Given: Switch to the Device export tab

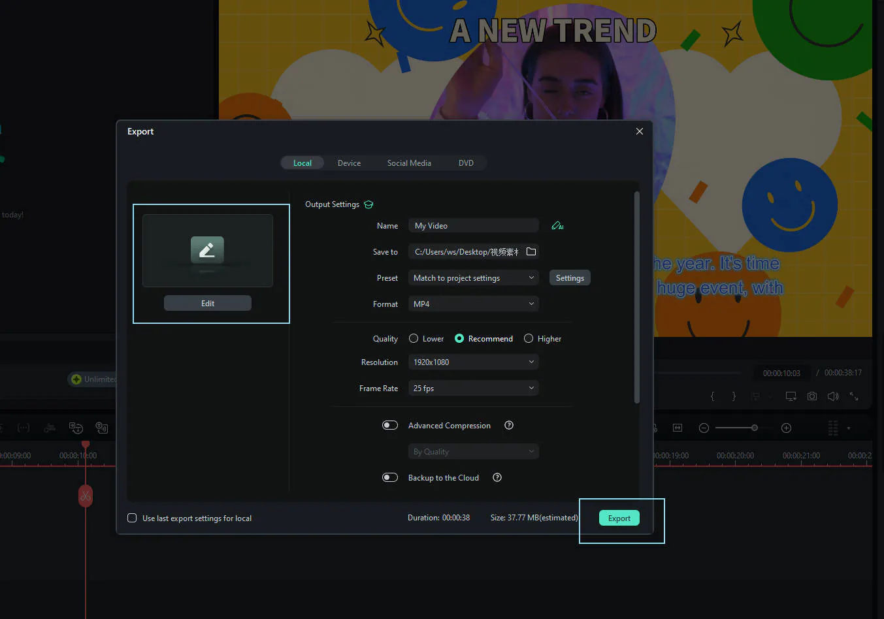Looking at the screenshot, I should pyautogui.click(x=349, y=163).
